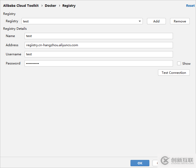Screen dimensions: 196x168
Task: Click the Username label text
Action: pyautogui.click(x=13, y=54)
